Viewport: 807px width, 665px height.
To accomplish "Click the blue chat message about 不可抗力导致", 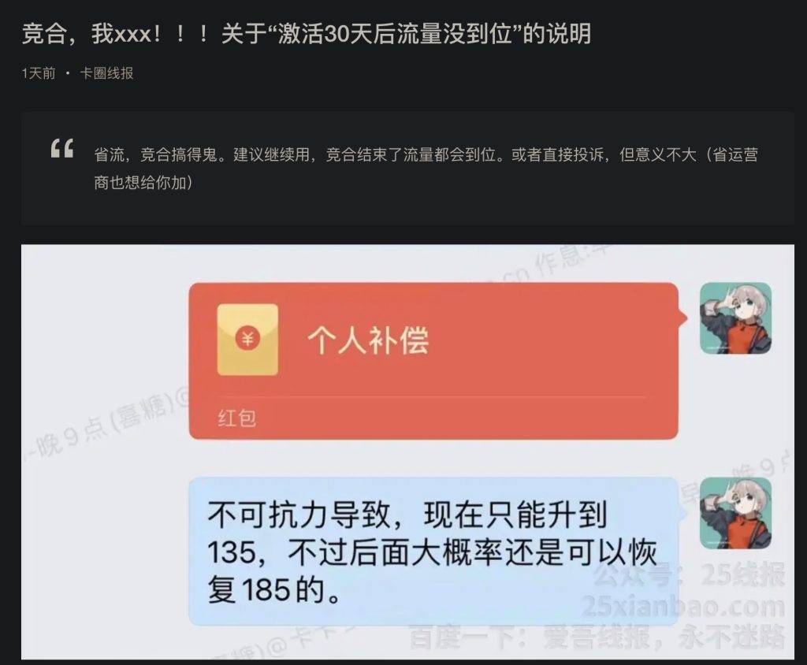I will (x=434, y=552).
